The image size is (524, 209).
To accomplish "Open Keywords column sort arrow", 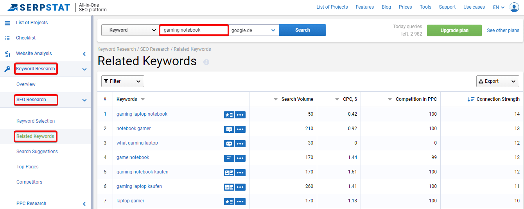I will click(x=143, y=99).
